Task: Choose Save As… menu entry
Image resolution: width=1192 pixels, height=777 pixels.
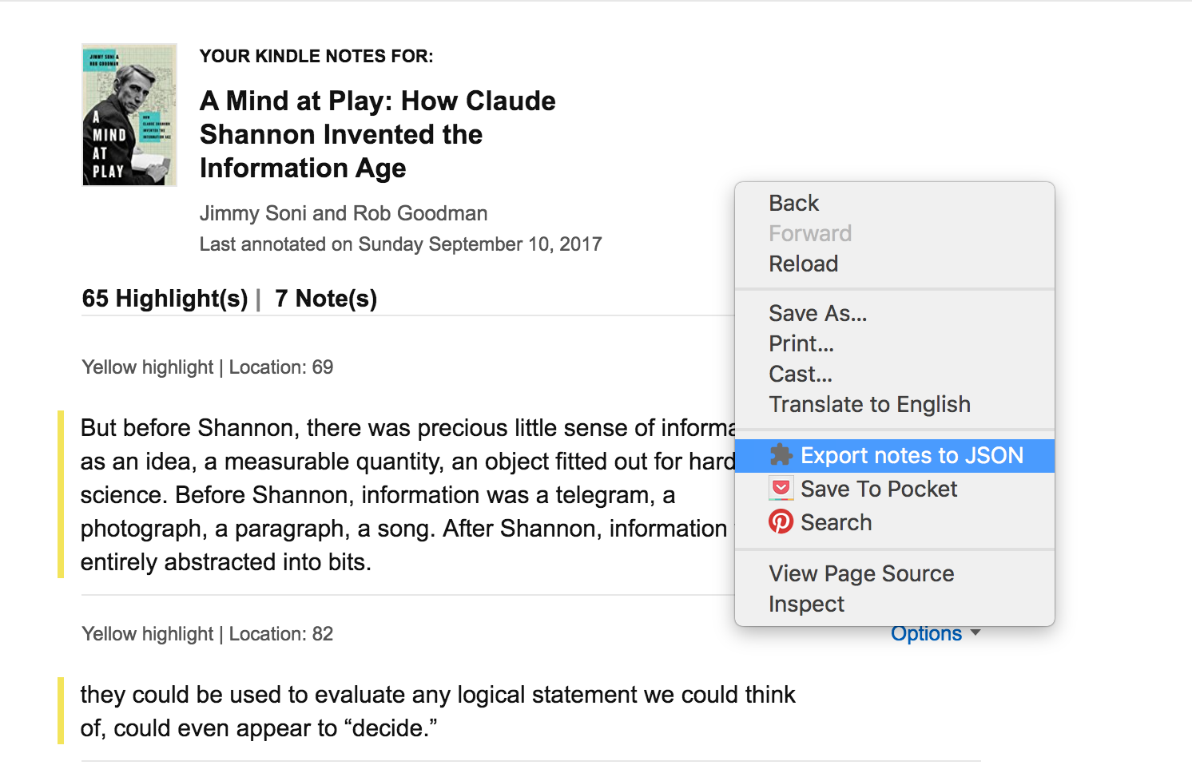Action: (x=817, y=313)
